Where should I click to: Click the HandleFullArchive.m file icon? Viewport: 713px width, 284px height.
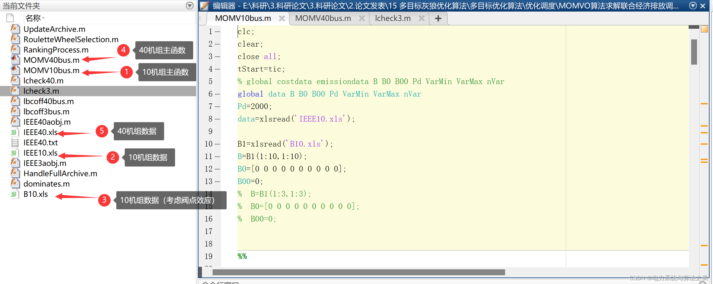(15, 173)
